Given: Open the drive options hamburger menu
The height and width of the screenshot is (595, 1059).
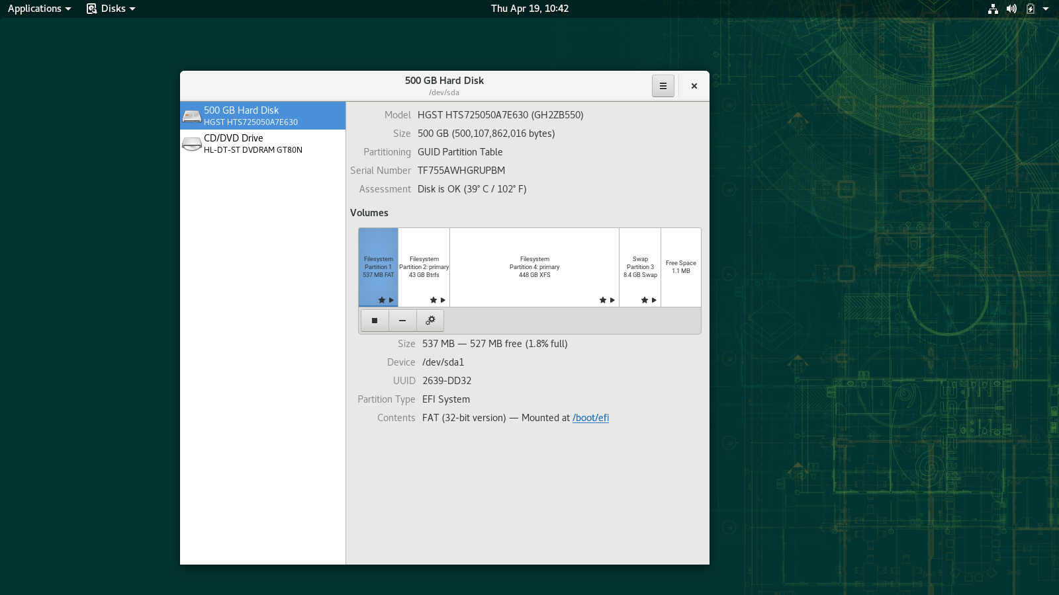Looking at the screenshot, I should (663, 86).
